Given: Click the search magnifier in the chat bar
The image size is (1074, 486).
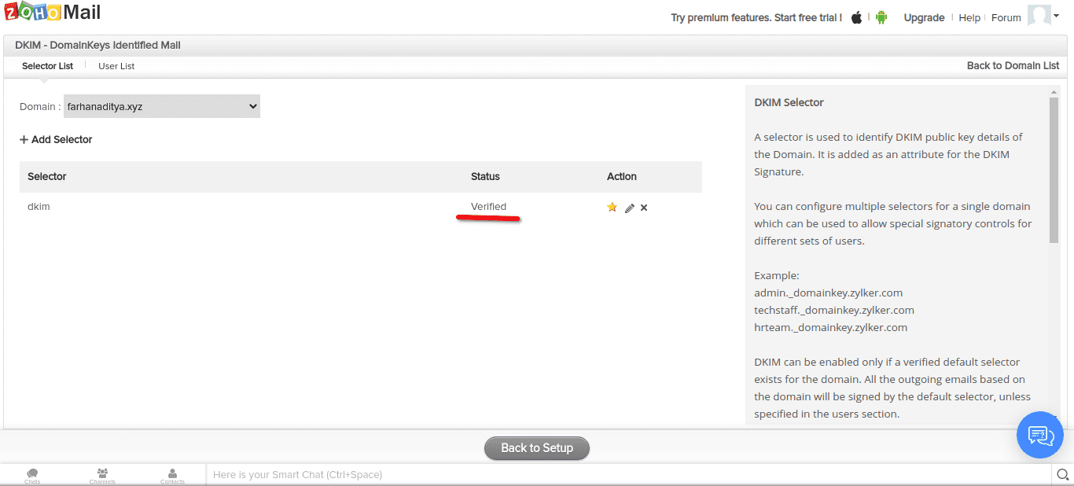Looking at the screenshot, I should tap(1062, 474).
